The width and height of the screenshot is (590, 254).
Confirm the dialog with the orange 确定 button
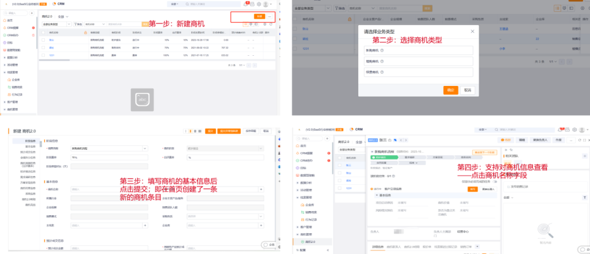coord(450,90)
